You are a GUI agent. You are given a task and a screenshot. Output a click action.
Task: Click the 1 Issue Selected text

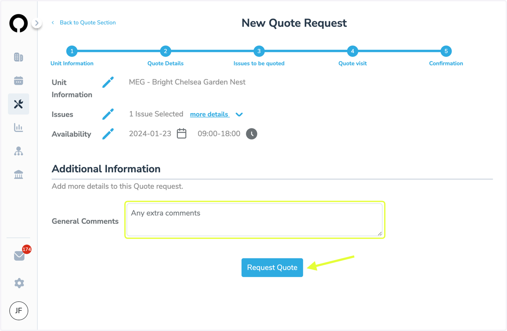[156, 114]
